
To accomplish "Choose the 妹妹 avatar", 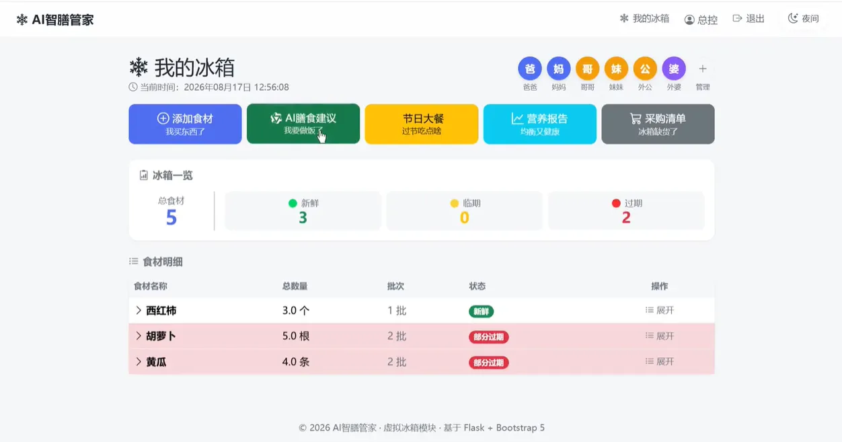I will (616, 69).
